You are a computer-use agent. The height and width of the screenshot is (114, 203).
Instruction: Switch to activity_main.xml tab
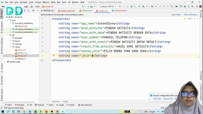(68, 10)
